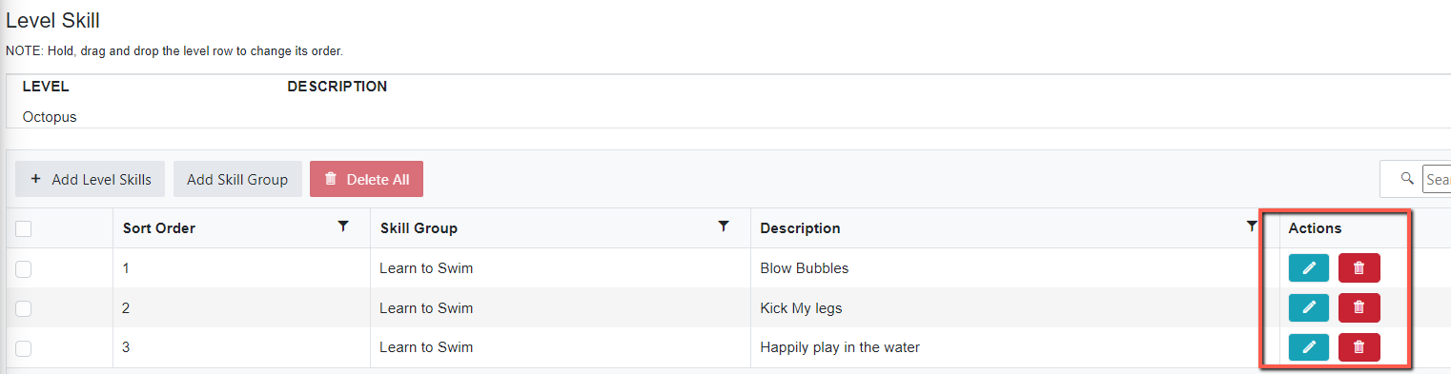This screenshot has height=374, width=1451.
Task: Edit Happily play in the water skill
Action: click(1308, 347)
